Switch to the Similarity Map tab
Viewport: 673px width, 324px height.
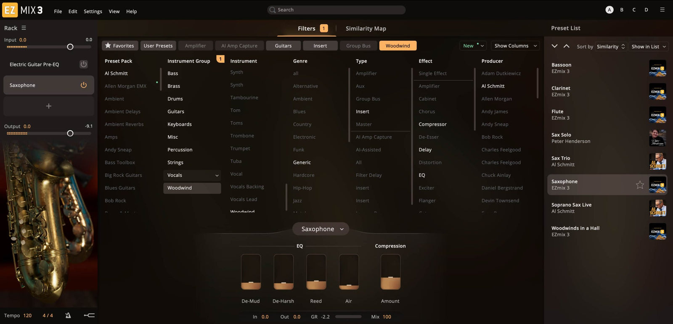click(366, 29)
